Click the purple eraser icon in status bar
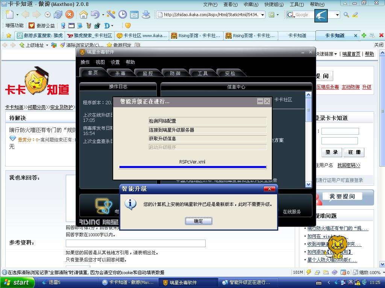The image size is (385, 288). click(x=334, y=272)
